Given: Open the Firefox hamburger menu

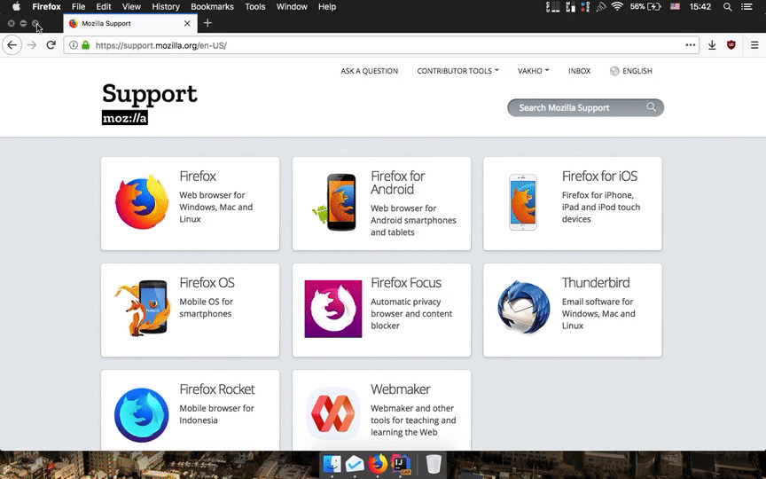Looking at the screenshot, I should pyautogui.click(x=754, y=45).
